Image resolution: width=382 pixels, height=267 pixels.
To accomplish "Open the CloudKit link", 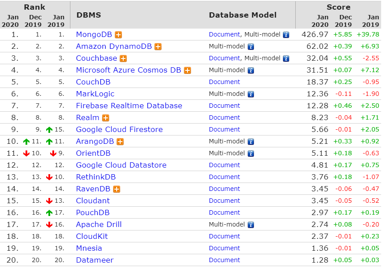I will tap(92, 236).
